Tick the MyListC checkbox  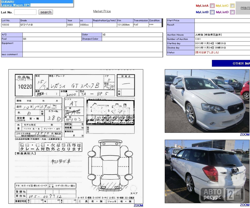coord(232,6)
